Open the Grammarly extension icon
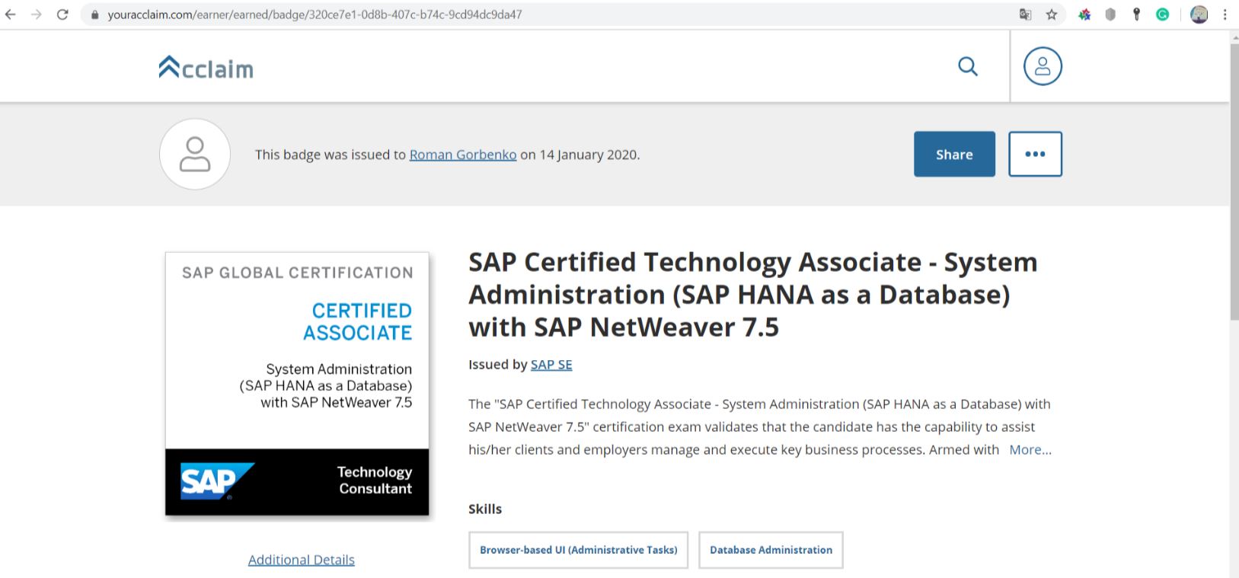This screenshot has height=578, width=1239. (1162, 14)
